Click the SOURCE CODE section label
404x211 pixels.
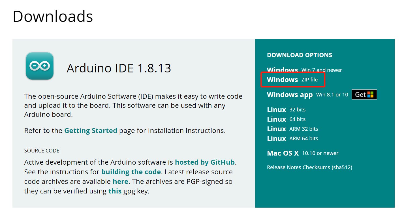(x=42, y=150)
